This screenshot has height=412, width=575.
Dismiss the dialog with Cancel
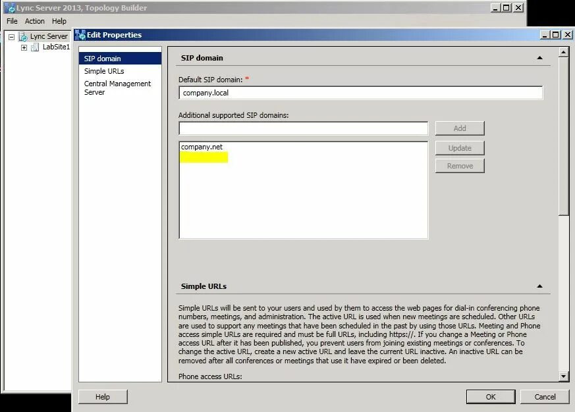[545, 397]
